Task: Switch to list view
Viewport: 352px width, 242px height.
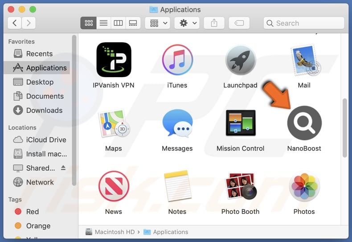Action: coord(103,23)
